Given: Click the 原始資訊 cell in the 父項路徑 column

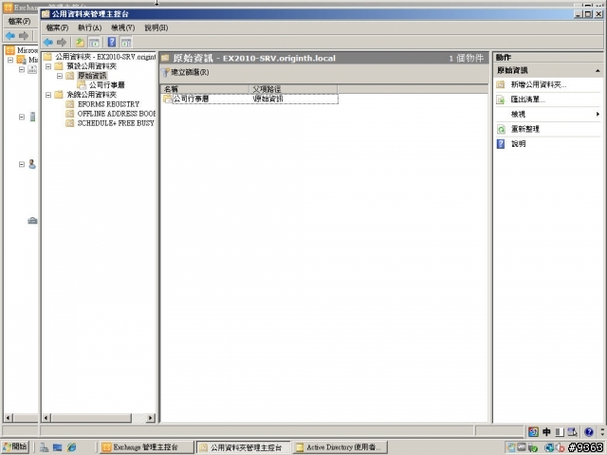Looking at the screenshot, I should pyautogui.click(x=267, y=99).
